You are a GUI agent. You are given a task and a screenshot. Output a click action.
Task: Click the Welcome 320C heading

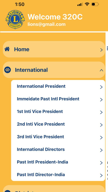click(55, 17)
